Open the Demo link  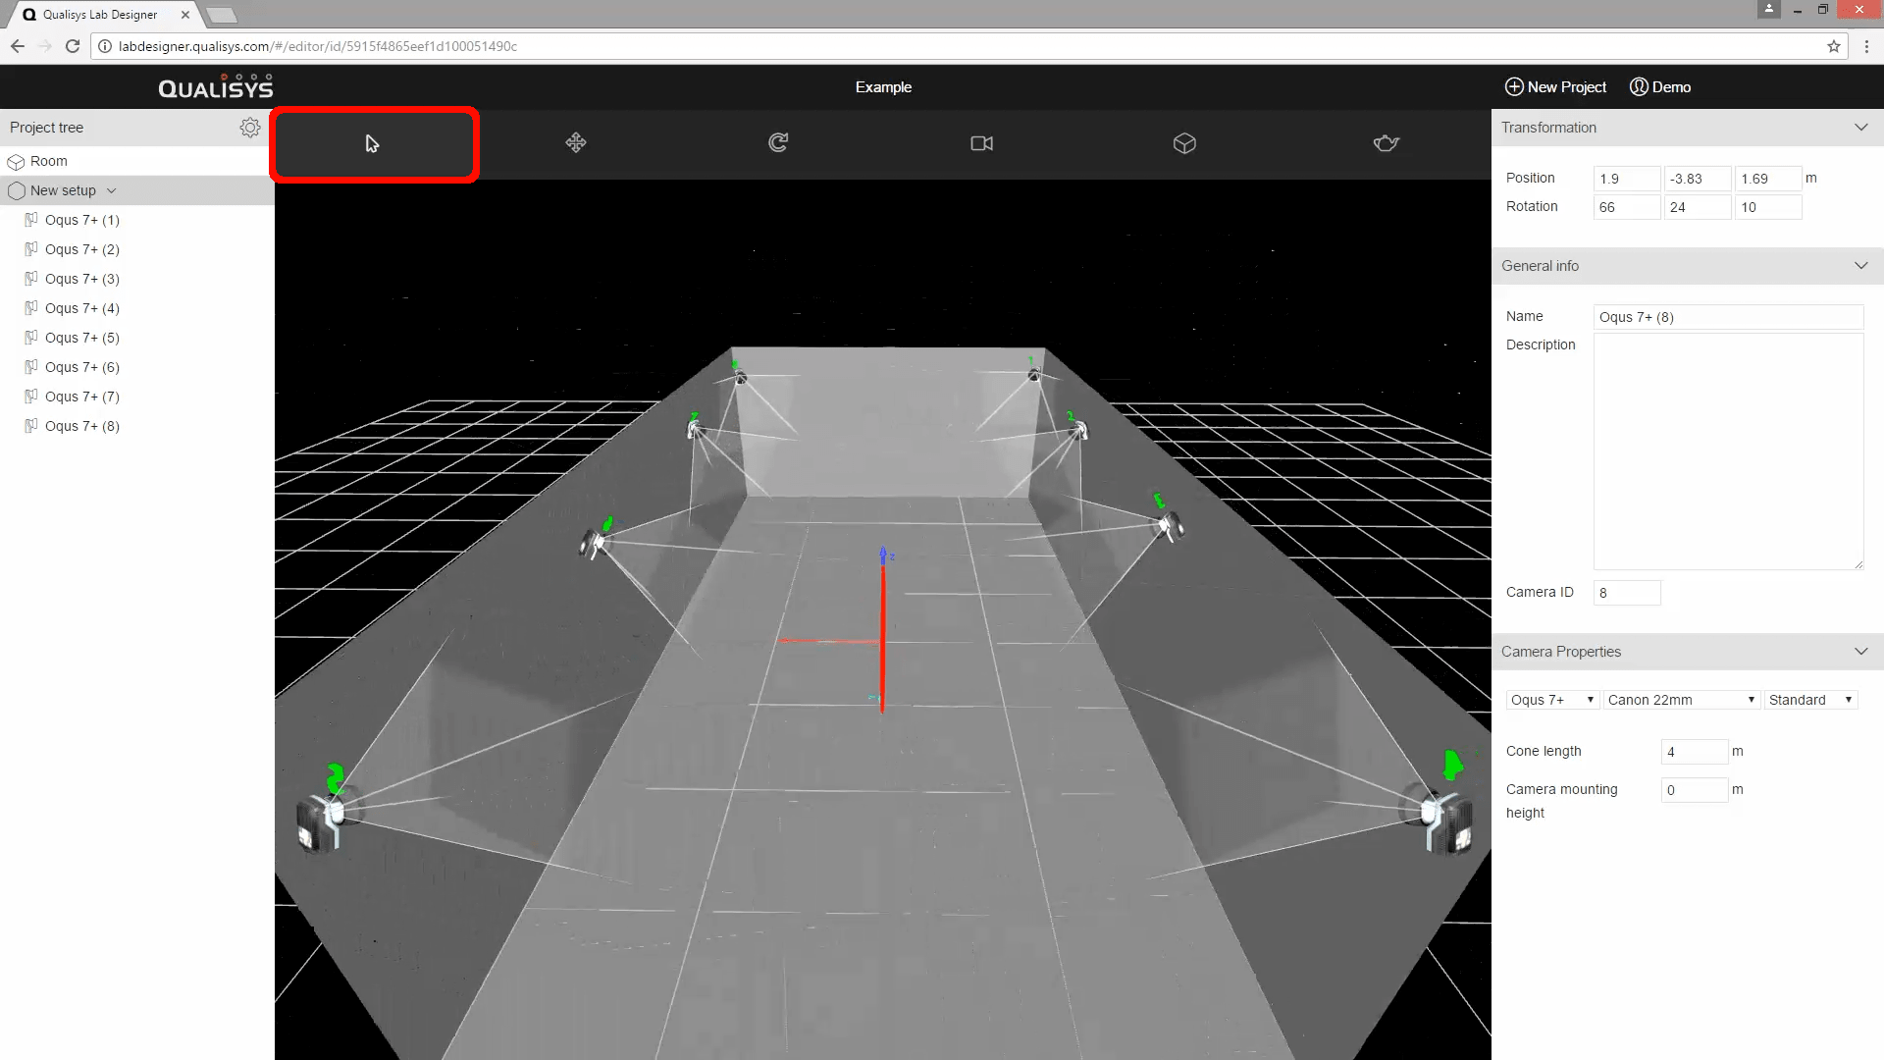coord(1660,87)
